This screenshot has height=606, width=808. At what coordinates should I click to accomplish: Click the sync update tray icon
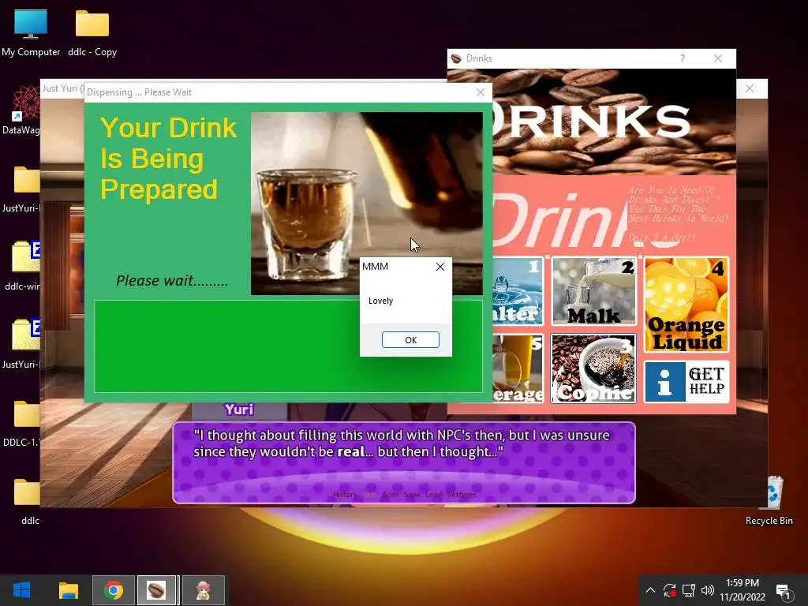click(669, 590)
